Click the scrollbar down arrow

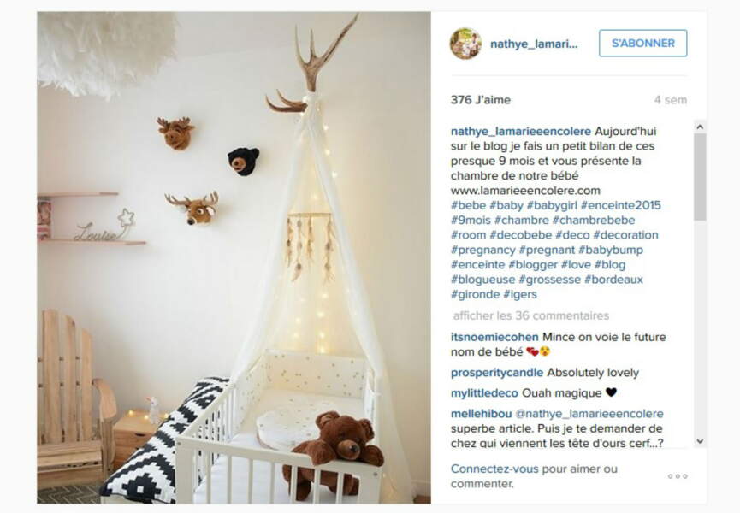[x=700, y=441]
